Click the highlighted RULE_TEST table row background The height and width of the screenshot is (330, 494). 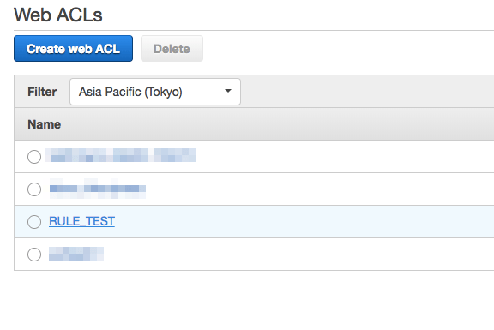click(303, 222)
